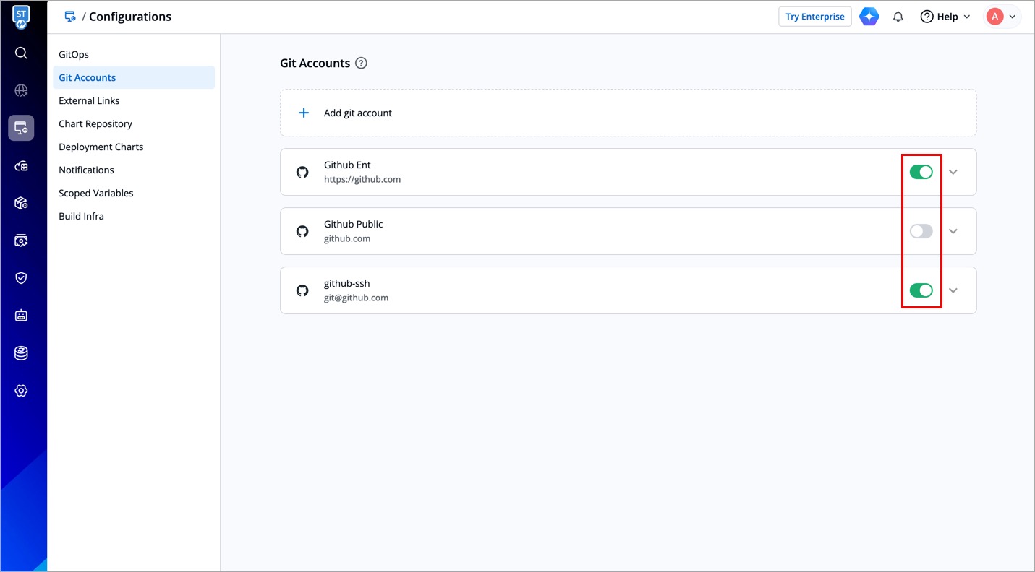Open the robot icon in left sidebar
The width and height of the screenshot is (1035, 572).
[21, 316]
